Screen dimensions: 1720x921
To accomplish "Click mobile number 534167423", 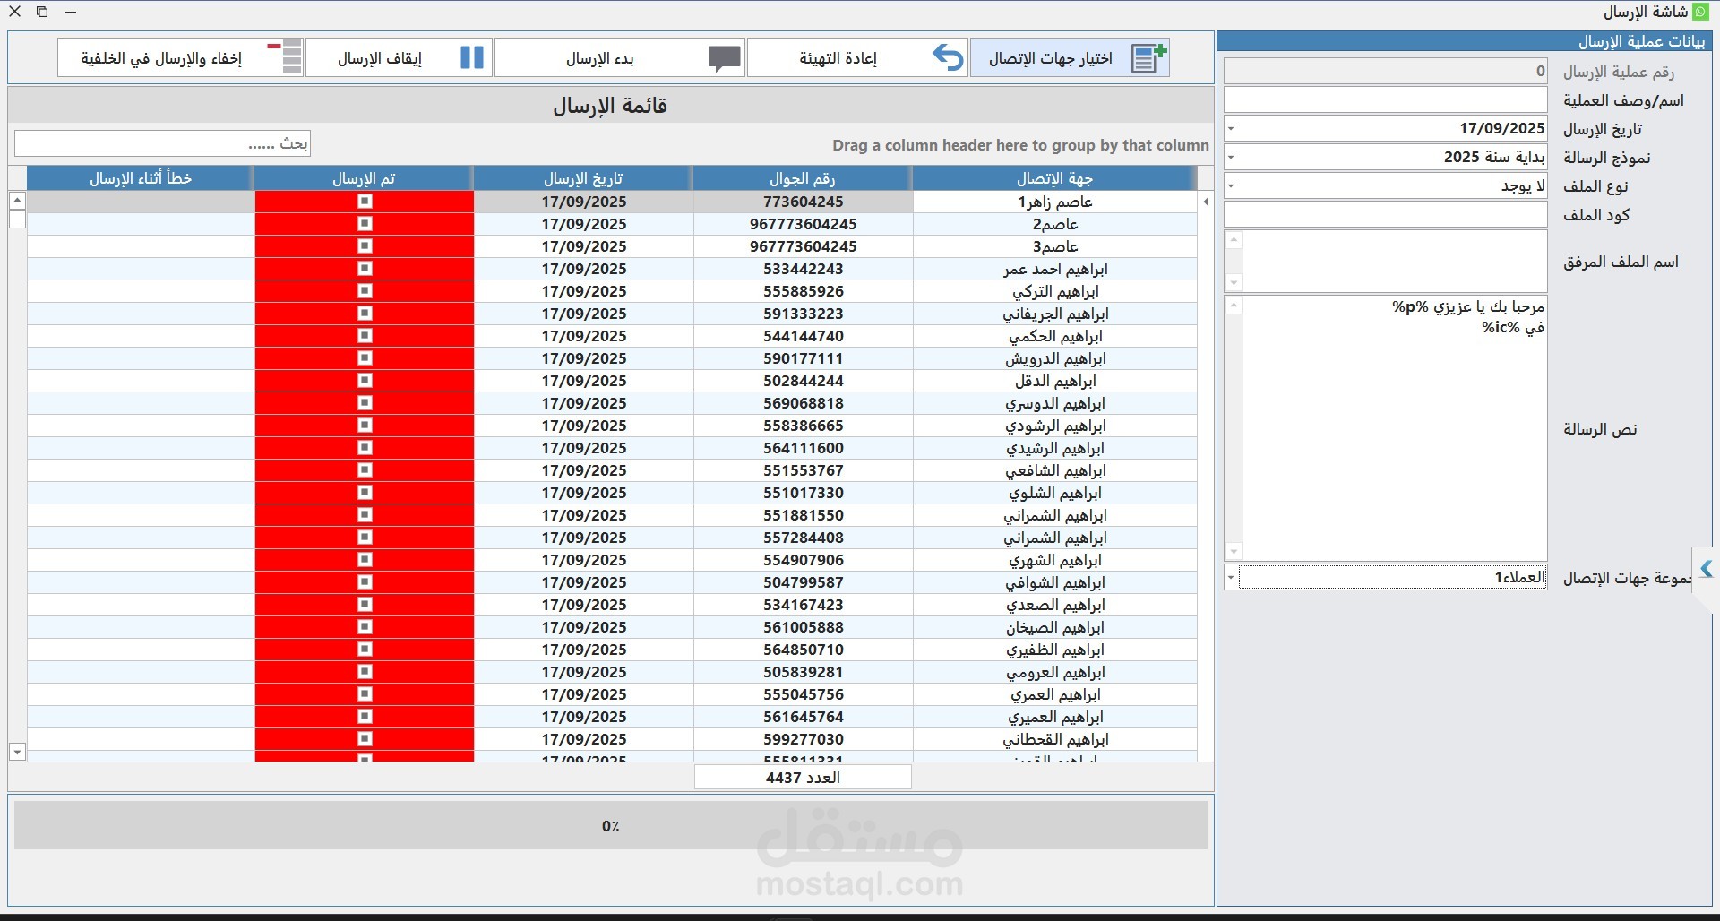I will click(x=804, y=605).
